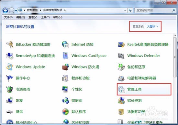Open the 编辑(E) menu
Screen dimensions: 178x125
(20, 17)
